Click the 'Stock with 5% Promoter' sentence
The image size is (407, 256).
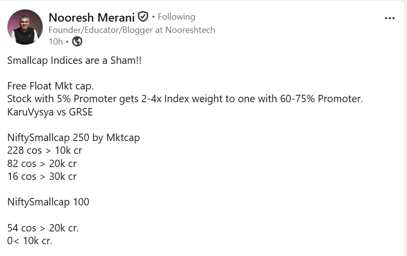[x=185, y=99]
